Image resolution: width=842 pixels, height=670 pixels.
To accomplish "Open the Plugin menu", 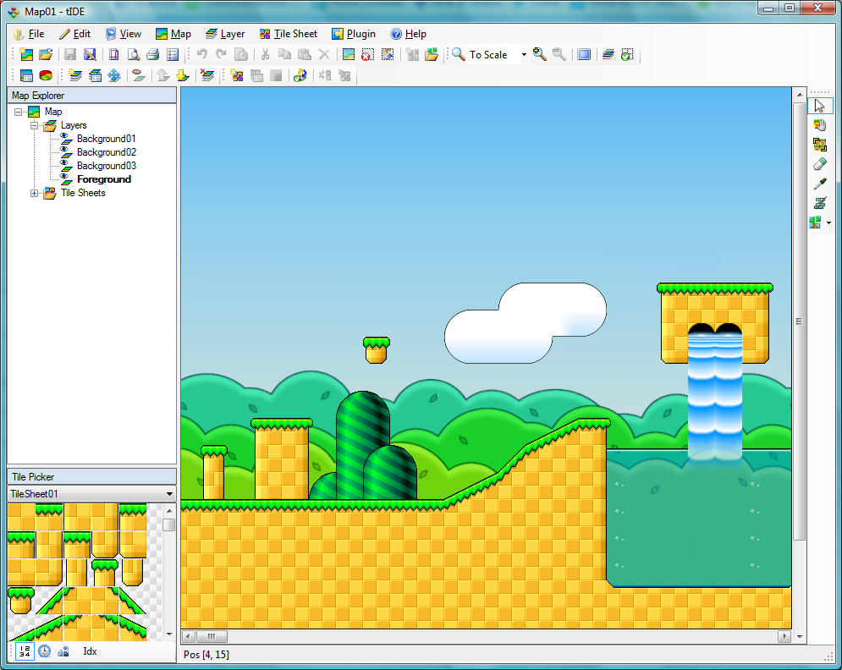I will tap(354, 34).
